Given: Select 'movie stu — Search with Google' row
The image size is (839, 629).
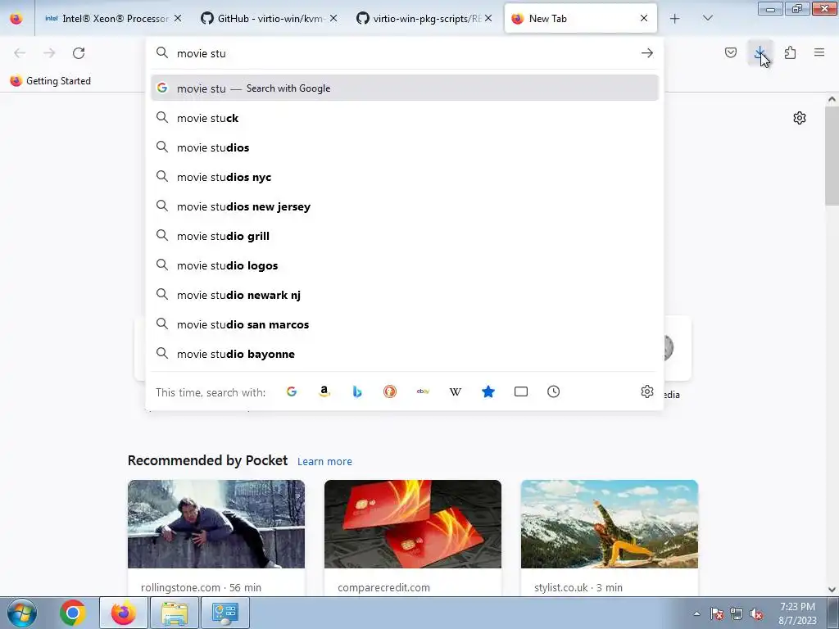Looking at the screenshot, I should (405, 88).
